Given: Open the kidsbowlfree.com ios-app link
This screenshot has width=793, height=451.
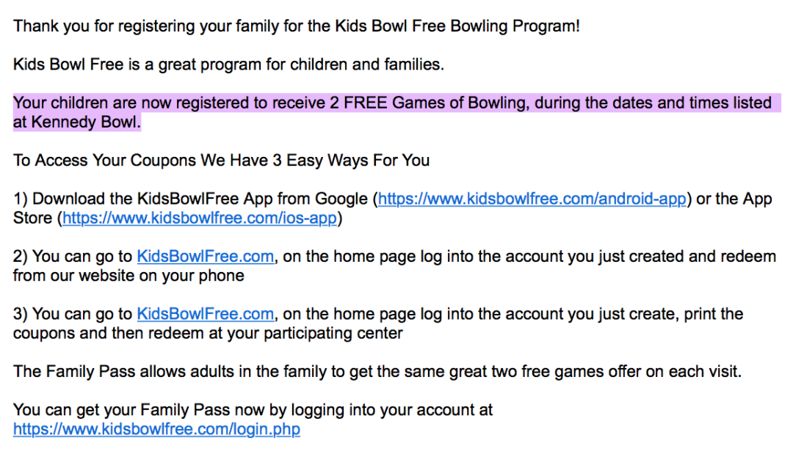Looking at the screenshot, I should (200, 218).
